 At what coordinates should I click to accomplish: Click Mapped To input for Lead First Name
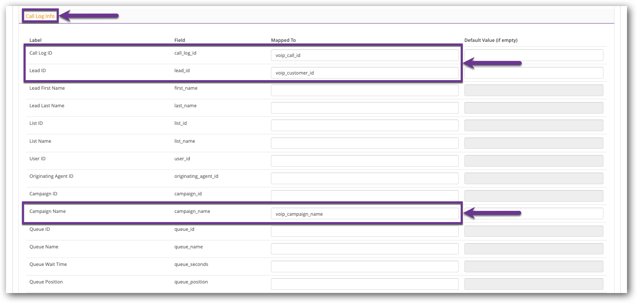pos(364,91)
